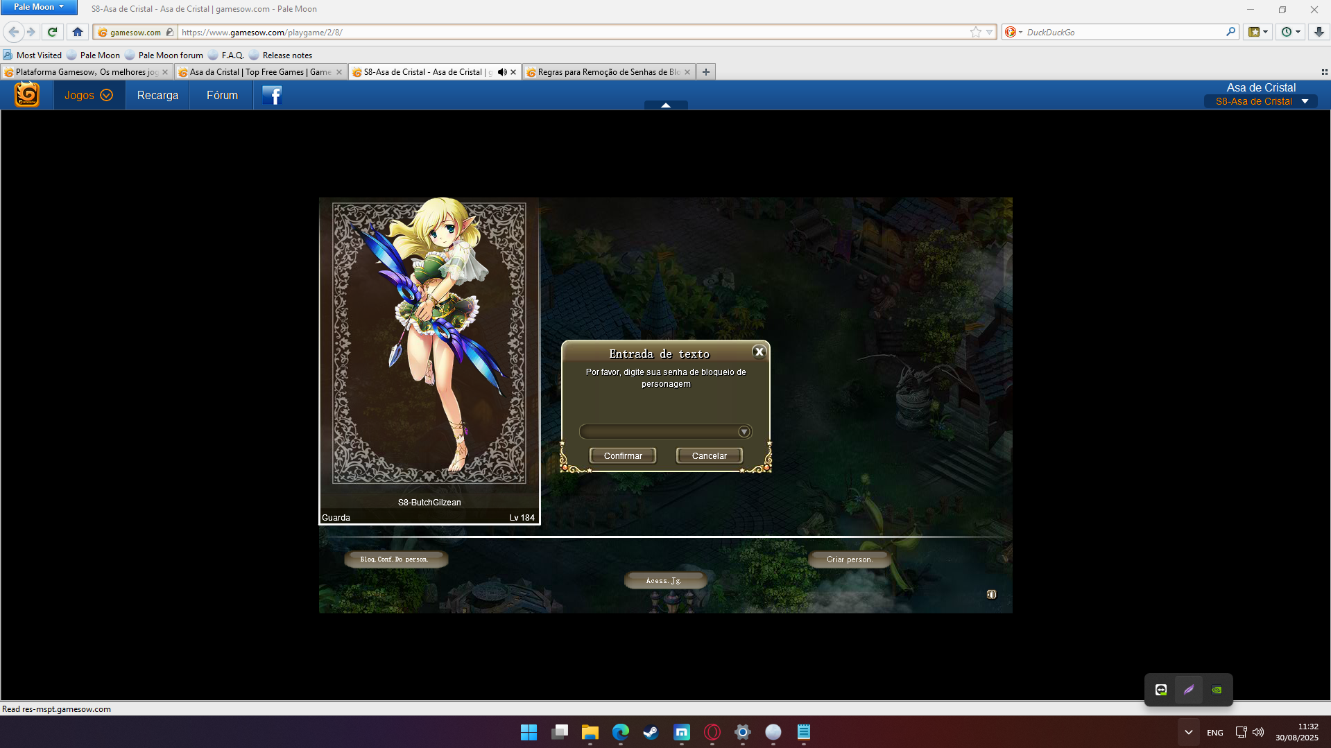Image resolution: width=1331 pixels, height=748 pixels.
Task: Switch to Regras para Remoção de Senhas tab
Action: tap(603, 72)
